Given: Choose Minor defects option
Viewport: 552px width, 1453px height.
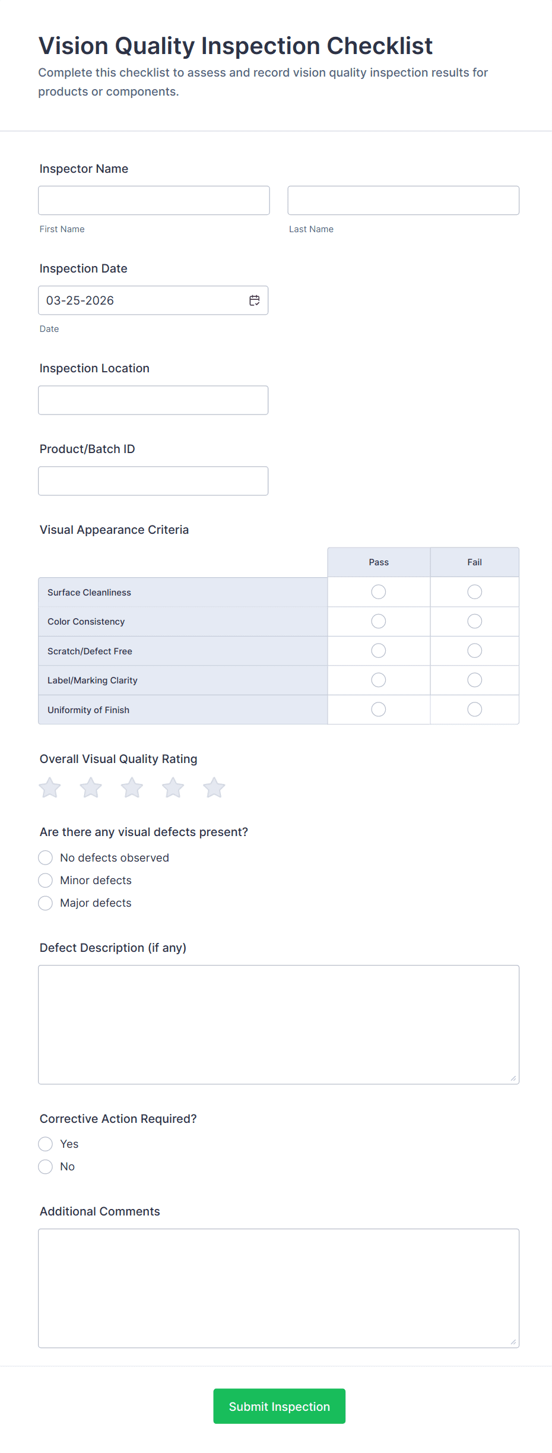Looking at the screenshot, I should coord(45,880).
